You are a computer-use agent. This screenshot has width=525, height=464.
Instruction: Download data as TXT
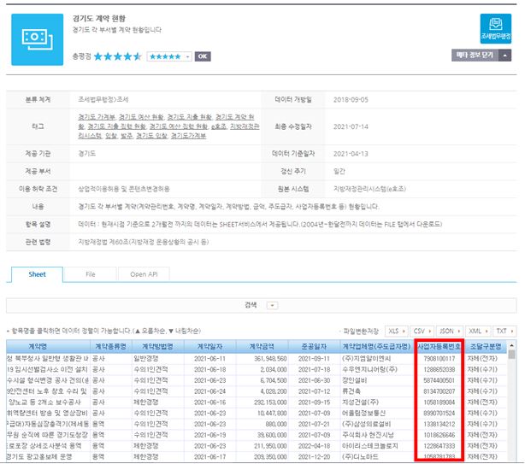pyautogui.click(x=504, y=332)
